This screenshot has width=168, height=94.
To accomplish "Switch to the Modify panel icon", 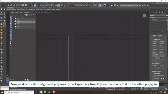I will coord(154,13).
